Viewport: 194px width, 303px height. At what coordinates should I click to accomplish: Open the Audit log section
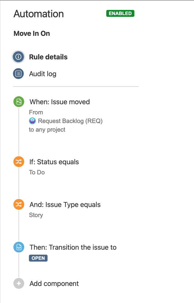click(43, 74)
